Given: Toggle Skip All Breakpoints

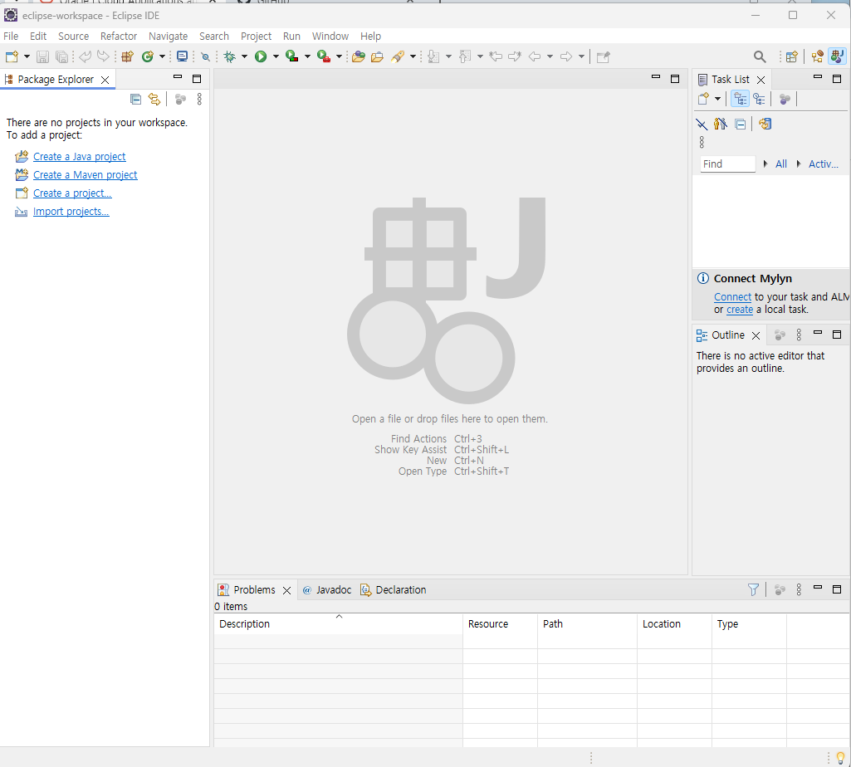Looking at the screenshot, I should 205,56.
